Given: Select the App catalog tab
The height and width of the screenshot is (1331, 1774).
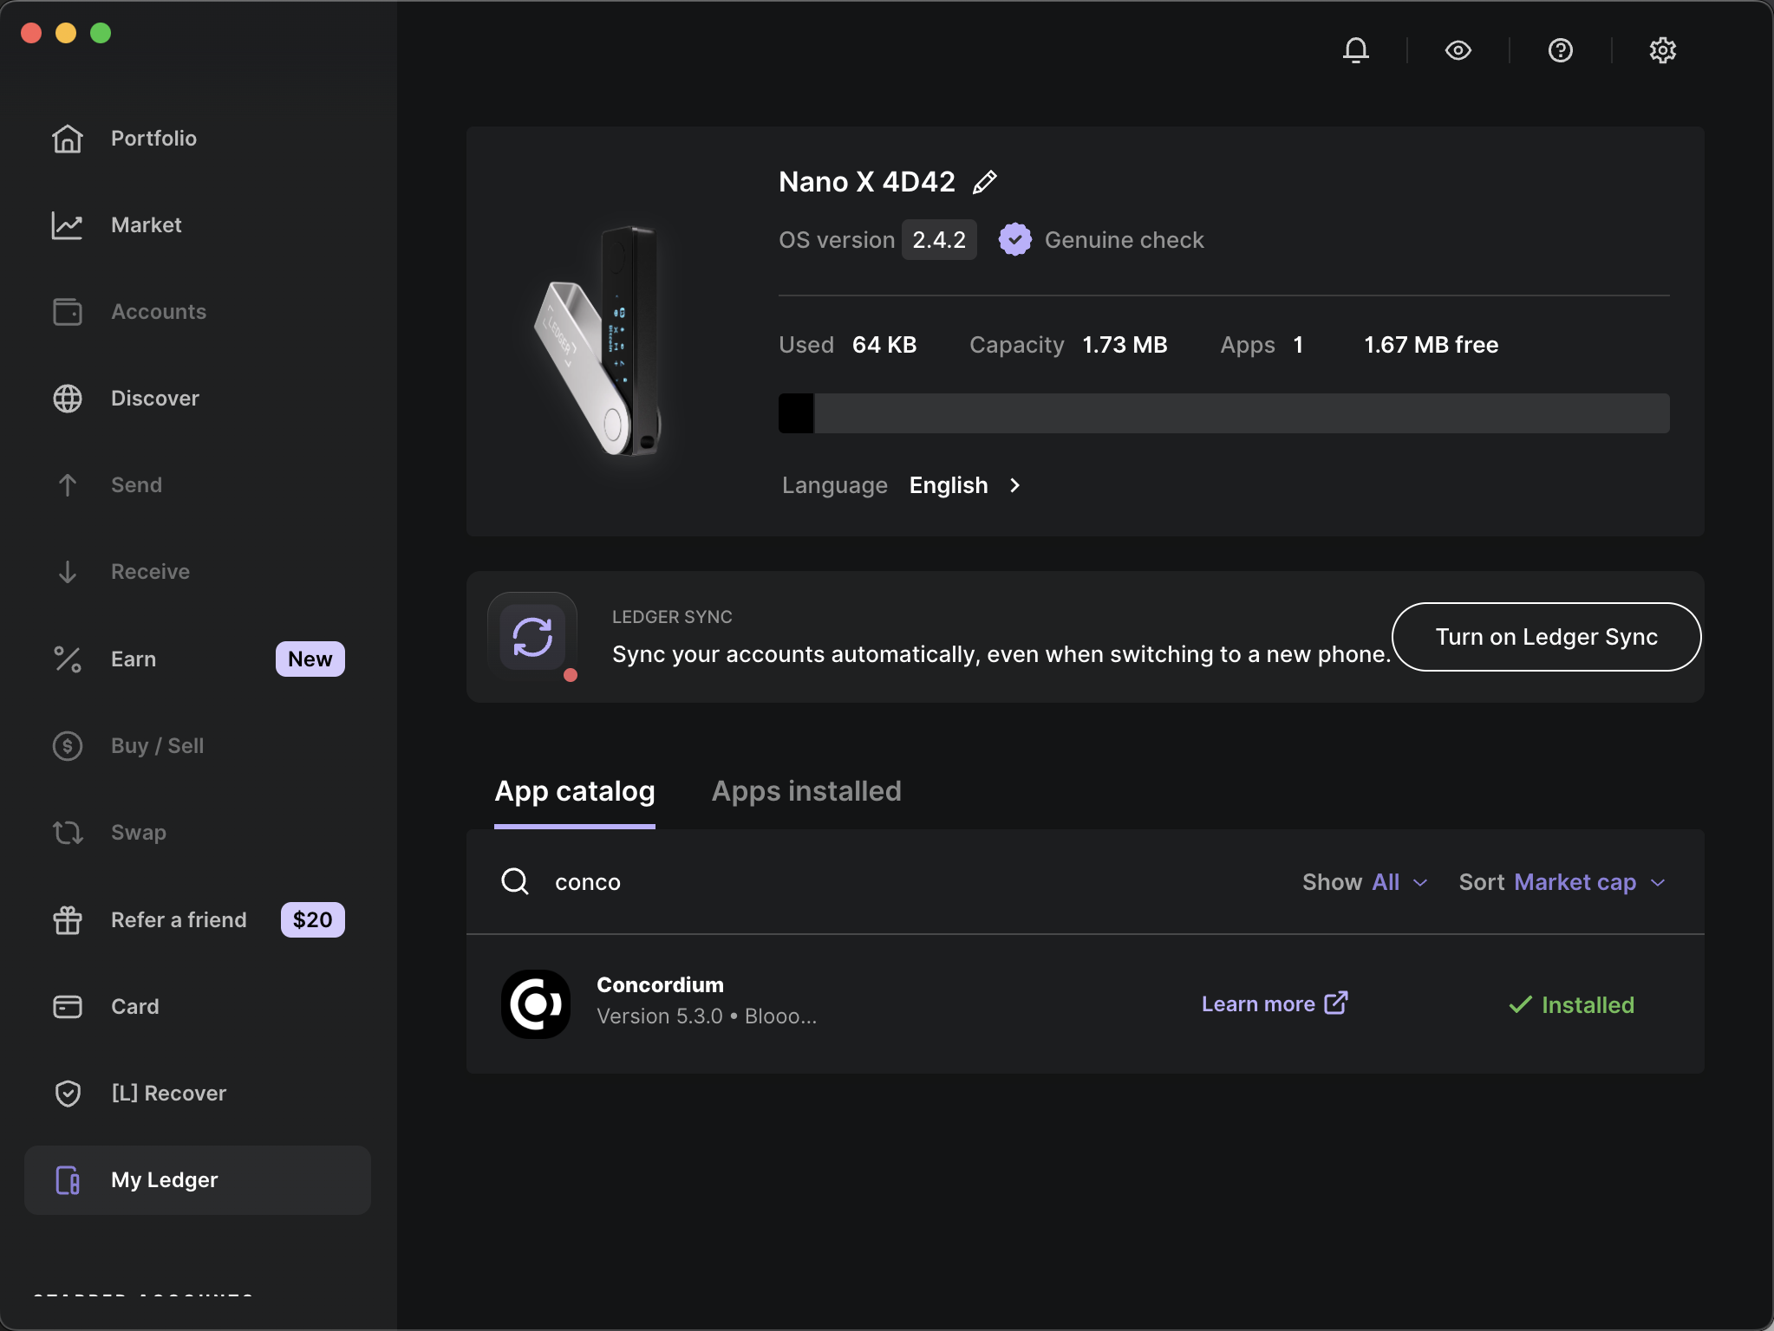Looking at the screenshot, I should 574,791.
